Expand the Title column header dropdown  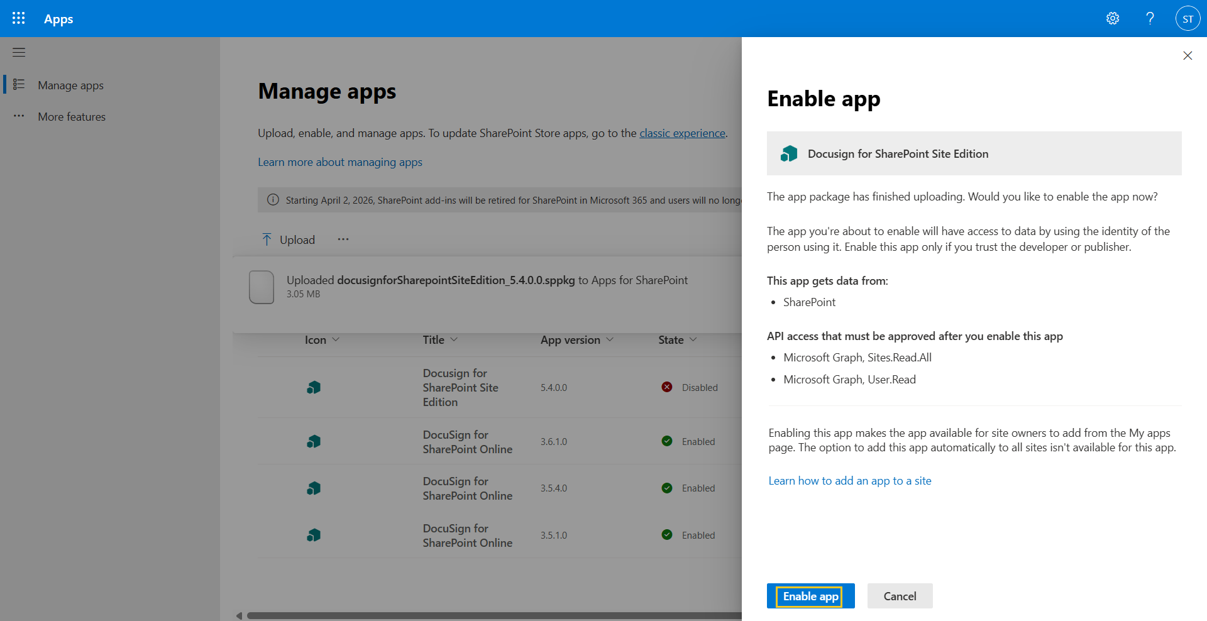click(x=454, y=339)
